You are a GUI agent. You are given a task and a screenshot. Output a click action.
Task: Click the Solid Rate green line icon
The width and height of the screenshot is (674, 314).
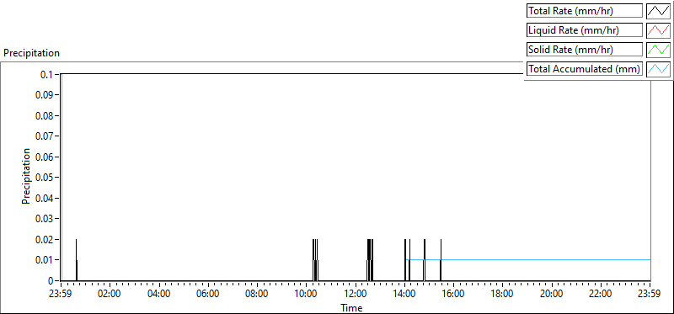coord(658,50)
